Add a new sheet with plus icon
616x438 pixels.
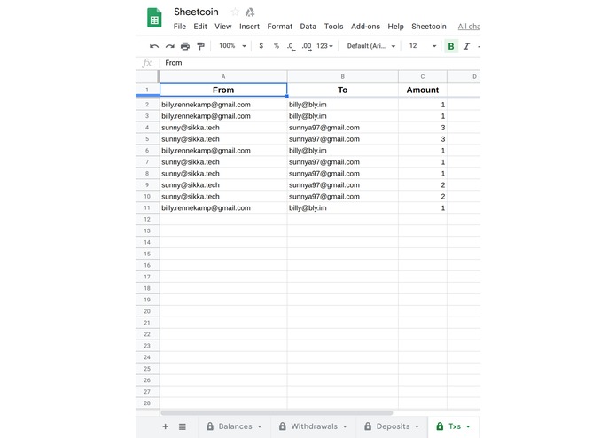(x=166, y=426)
